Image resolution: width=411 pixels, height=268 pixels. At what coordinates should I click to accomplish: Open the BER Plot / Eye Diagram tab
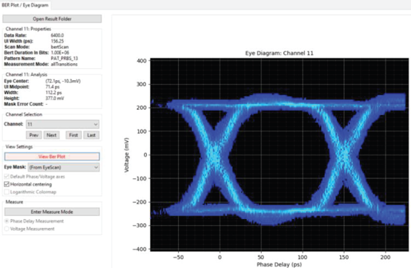click(x=25, y=5)
